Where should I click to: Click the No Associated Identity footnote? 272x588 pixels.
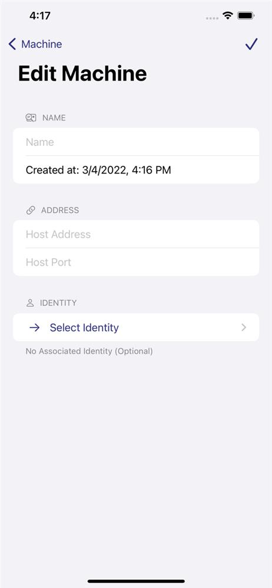point(89,352)
